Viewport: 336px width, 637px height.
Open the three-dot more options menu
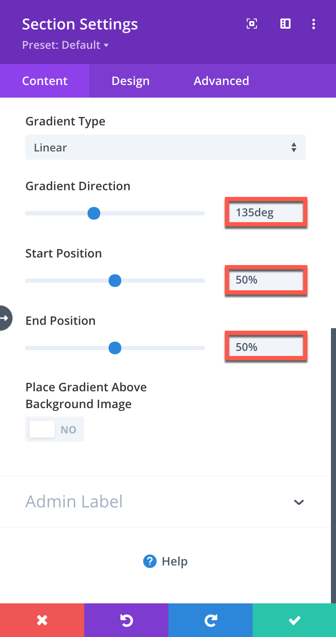coord(313,24)
